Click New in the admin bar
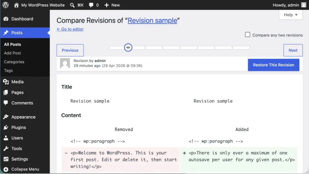This screenshot has height=174, width=309. coord(116,5)
